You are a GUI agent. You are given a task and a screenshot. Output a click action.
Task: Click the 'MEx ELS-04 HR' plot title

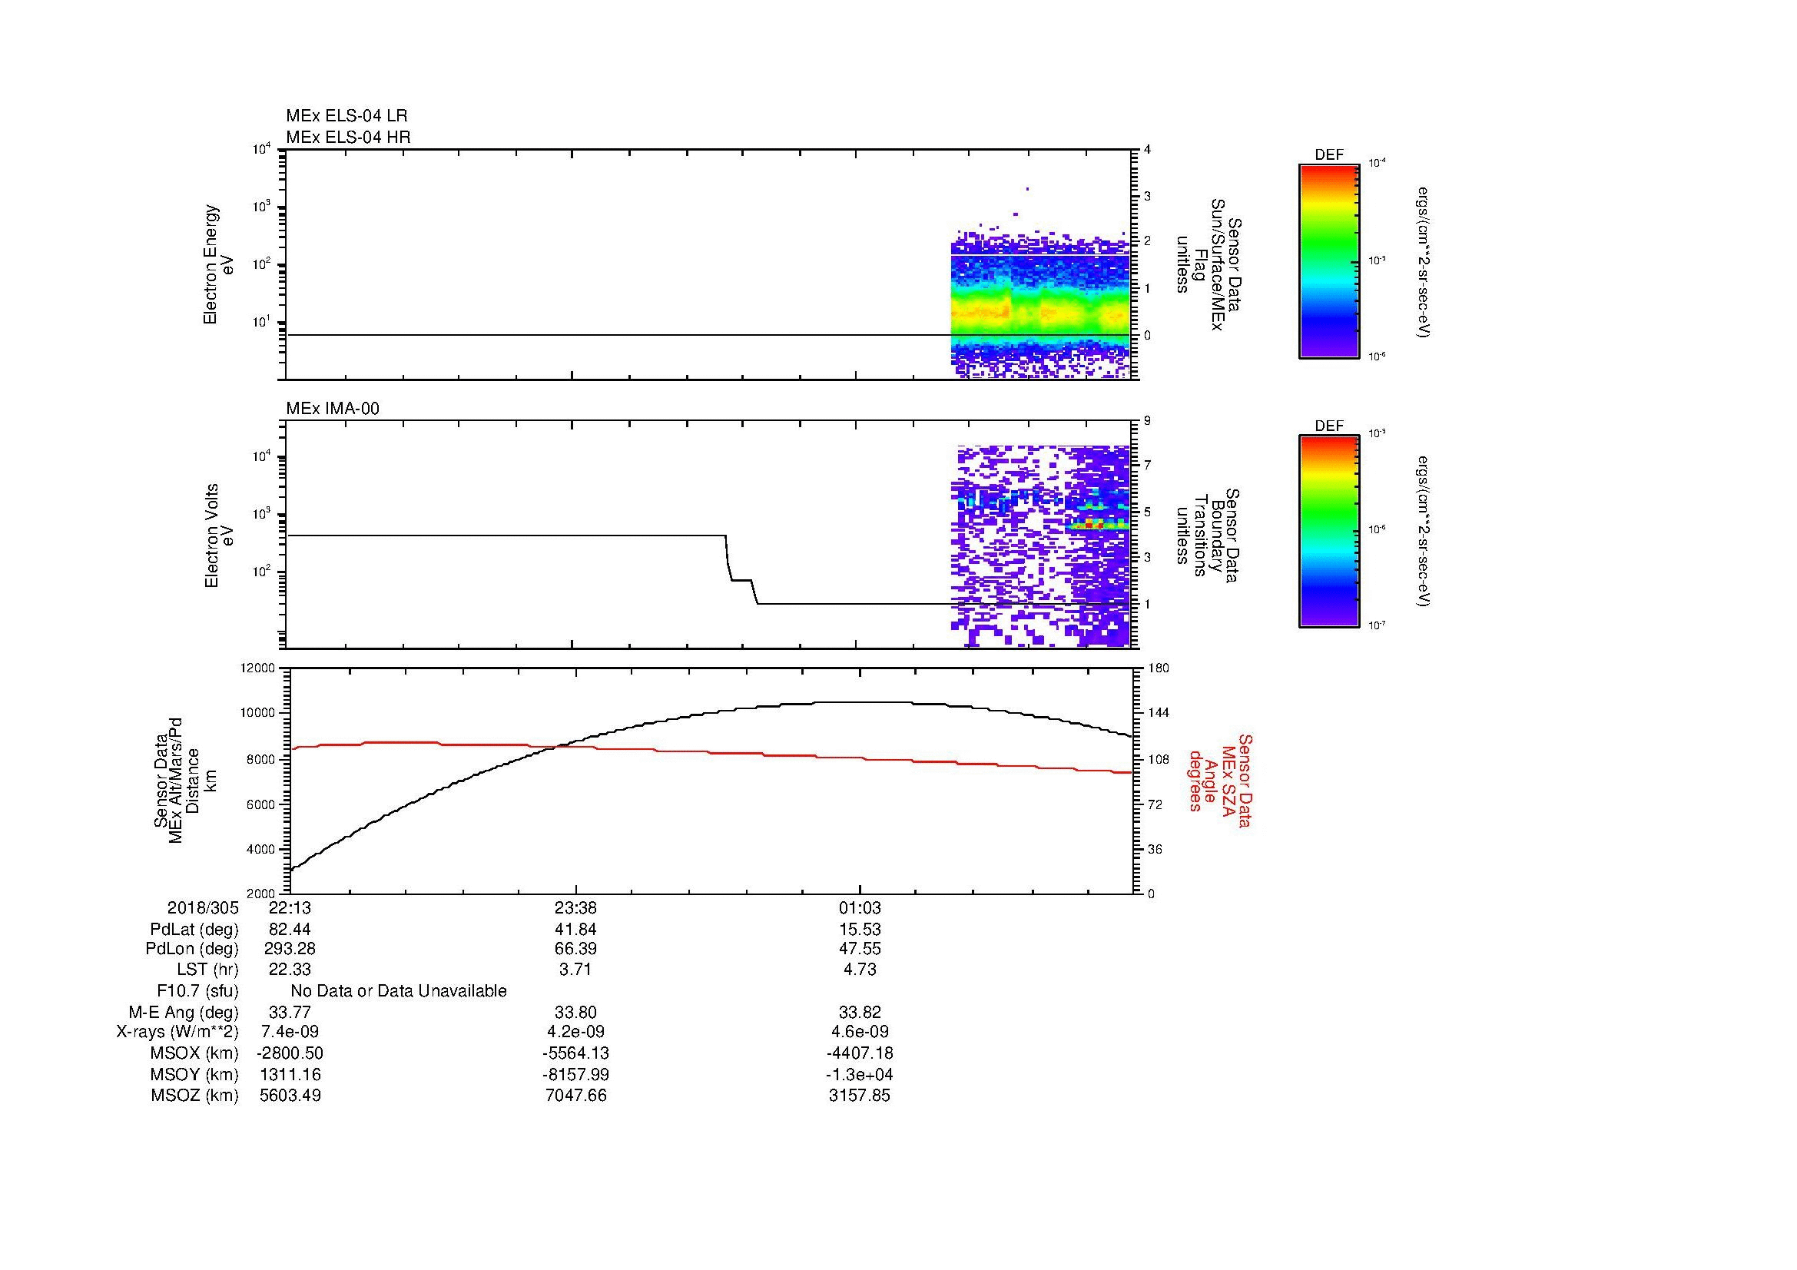pyautogui.click(x=348, y=138)
